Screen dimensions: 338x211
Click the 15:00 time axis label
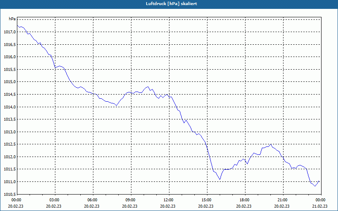pos(206,200)
